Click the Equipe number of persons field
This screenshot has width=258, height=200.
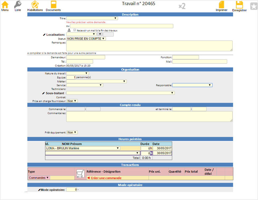(x=71, y=77)
